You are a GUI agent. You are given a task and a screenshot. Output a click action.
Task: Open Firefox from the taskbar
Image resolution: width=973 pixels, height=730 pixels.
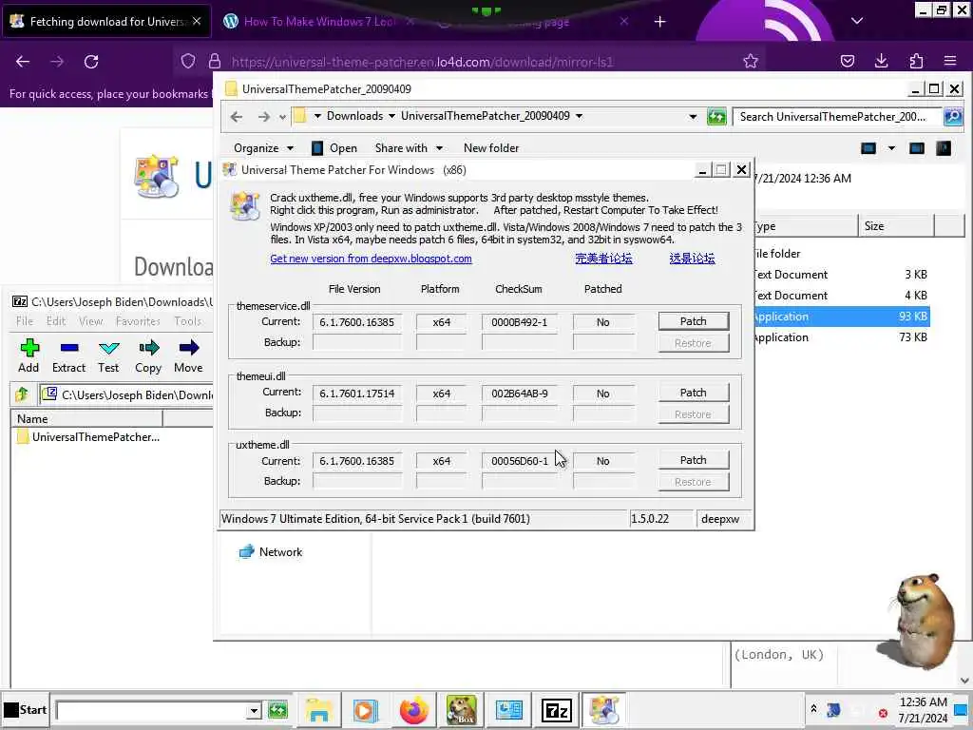pos(414,710)
